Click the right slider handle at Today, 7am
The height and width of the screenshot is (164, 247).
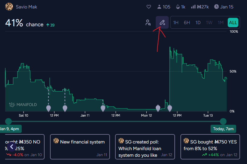pyautogui.click(x=223, y=121)
